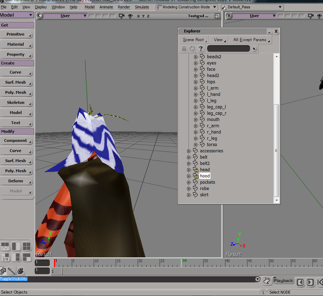Select the mouth item in Explorer
Screen dimensions: 323x296
pos(213,120)
